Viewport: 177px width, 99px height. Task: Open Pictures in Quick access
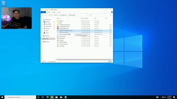pos(47,29)
